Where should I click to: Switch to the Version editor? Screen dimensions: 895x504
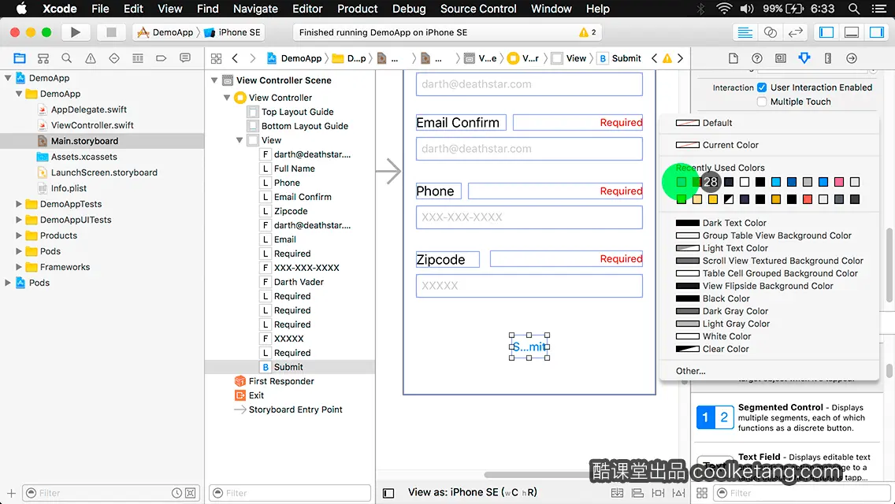click(795, 32)
